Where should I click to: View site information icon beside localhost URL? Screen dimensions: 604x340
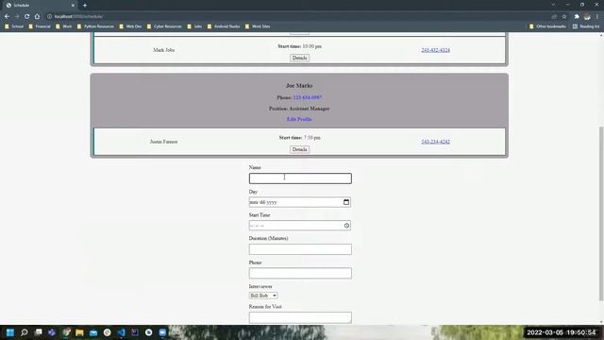point(50,17)
